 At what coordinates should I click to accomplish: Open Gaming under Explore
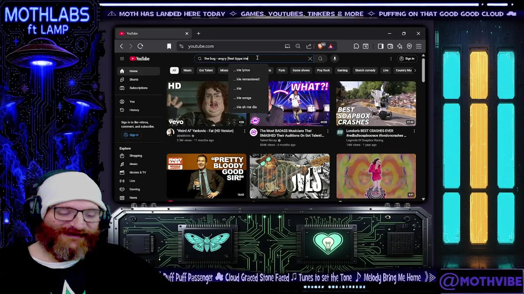point(139,189)
